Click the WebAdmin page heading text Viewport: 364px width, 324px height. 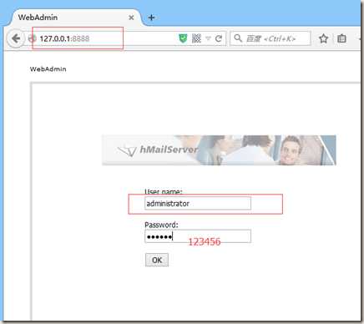coord(48,69)
